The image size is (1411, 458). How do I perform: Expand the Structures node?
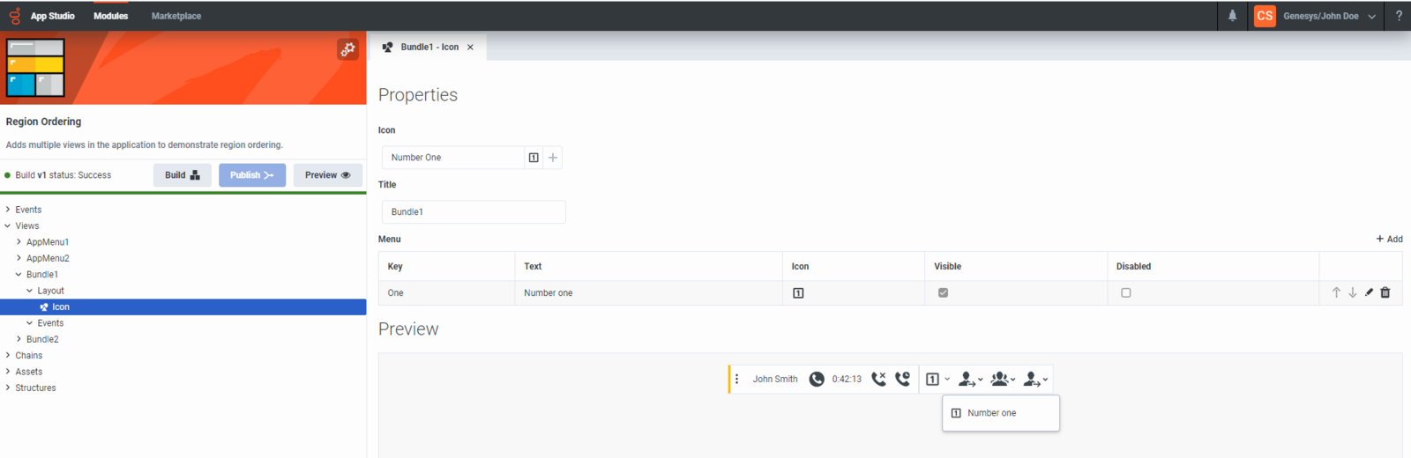click(x=8, y=388)
